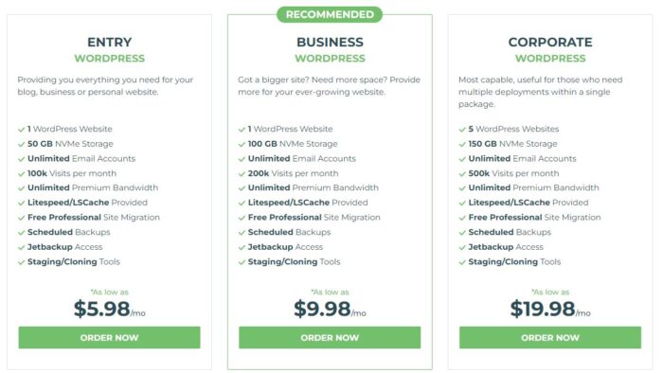
Task: Click Corporate plan Staging/Cloning Tools checkmark
Action: pos(462,262)
